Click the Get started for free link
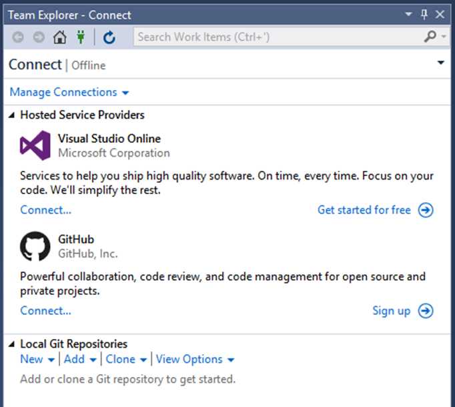This screenshot has width=455, height=407. tap(364, 210)
